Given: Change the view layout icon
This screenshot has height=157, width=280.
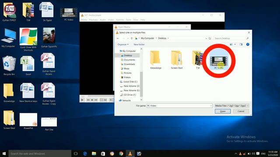Looking at the screenshot, I should tap(231, 44).
